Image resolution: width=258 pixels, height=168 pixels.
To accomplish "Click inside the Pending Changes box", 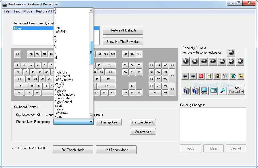I will [x=213, y=125].
